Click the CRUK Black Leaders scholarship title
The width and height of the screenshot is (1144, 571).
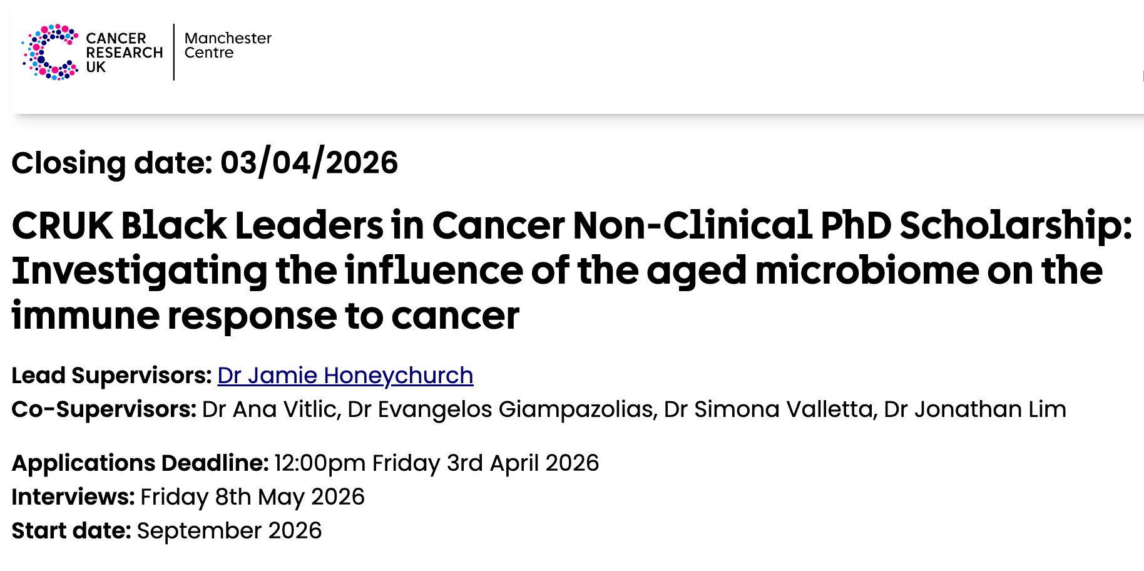coord(571,270)
